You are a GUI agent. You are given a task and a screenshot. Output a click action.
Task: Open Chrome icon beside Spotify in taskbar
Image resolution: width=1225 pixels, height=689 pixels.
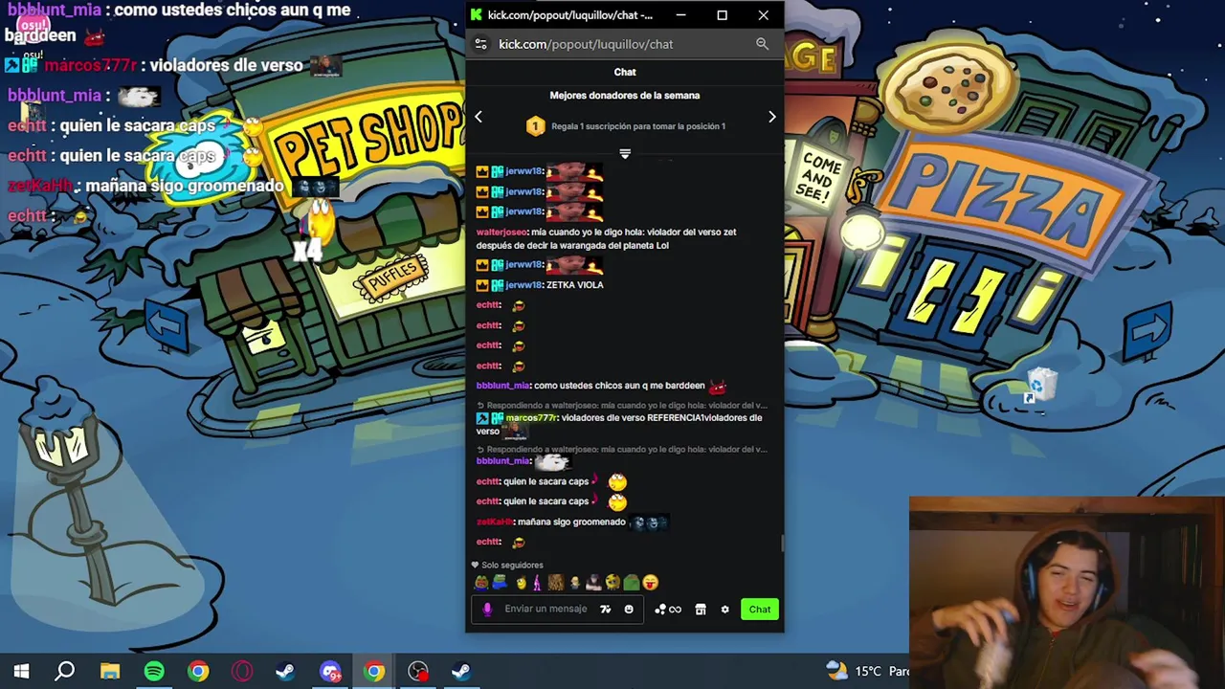pos(198,672)
